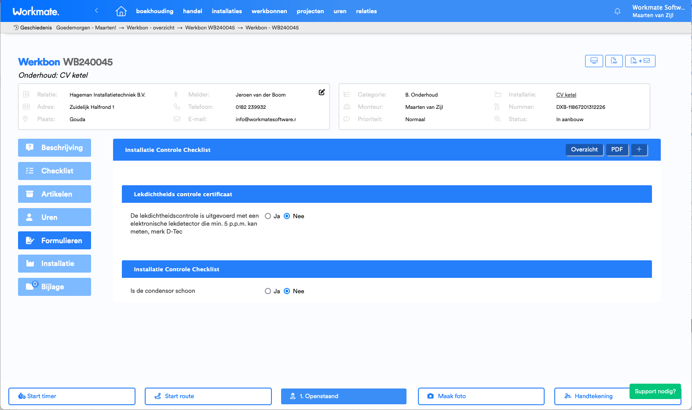
Task: Switch to the Checklist tab
Action: point(55,171)
